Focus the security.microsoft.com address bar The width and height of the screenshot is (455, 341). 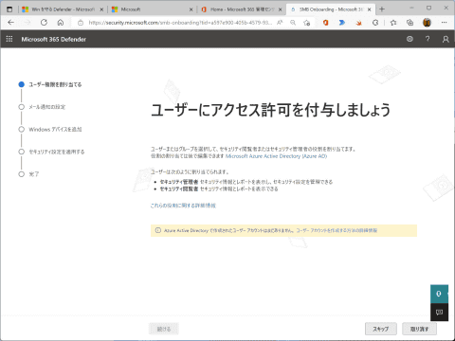[180, 23]
